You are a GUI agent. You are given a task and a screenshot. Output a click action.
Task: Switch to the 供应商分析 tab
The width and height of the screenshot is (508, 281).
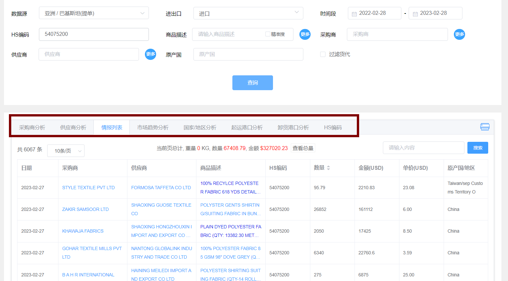point(73,128)
